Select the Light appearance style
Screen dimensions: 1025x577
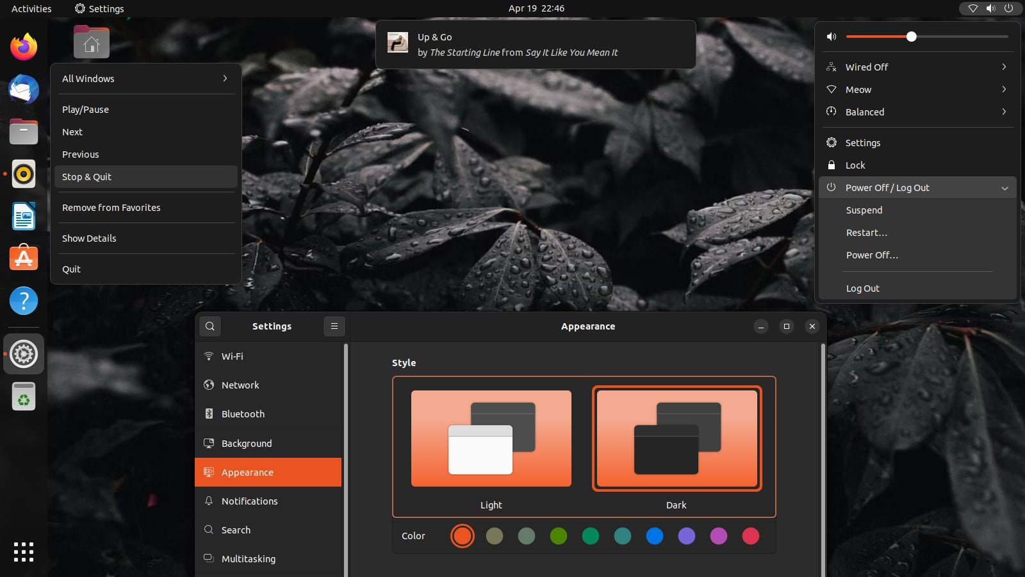(x=491, y=439)
